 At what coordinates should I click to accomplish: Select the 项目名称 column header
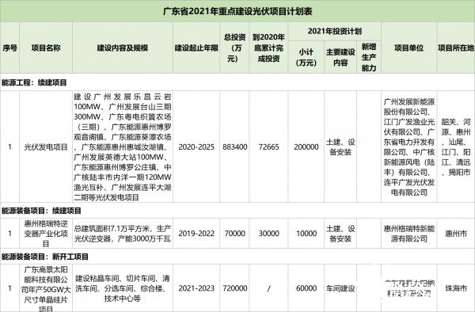[46, 48]
